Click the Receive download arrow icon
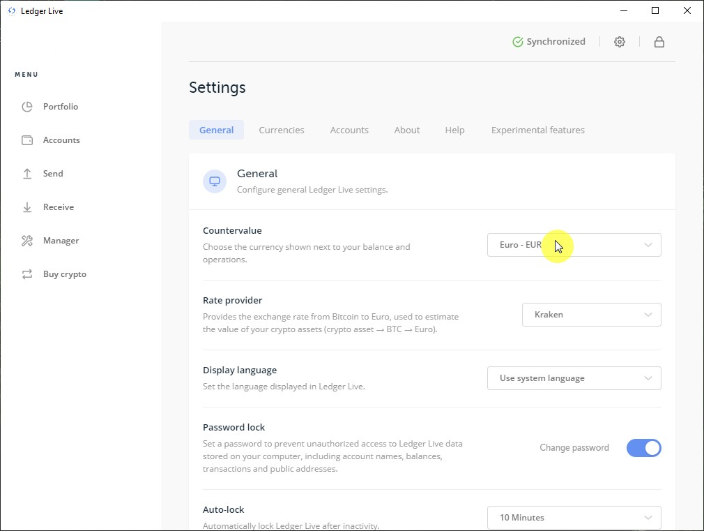 pos(27,207)
